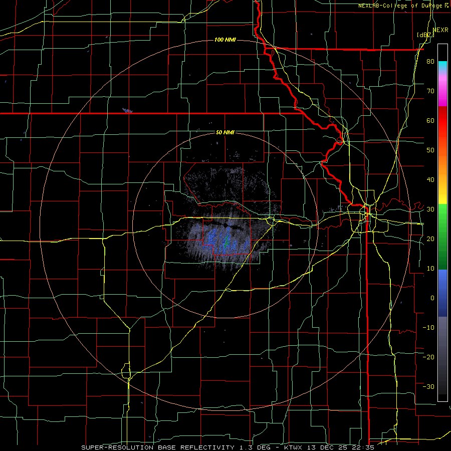Click the green echo core near radar center

[227, 241]
